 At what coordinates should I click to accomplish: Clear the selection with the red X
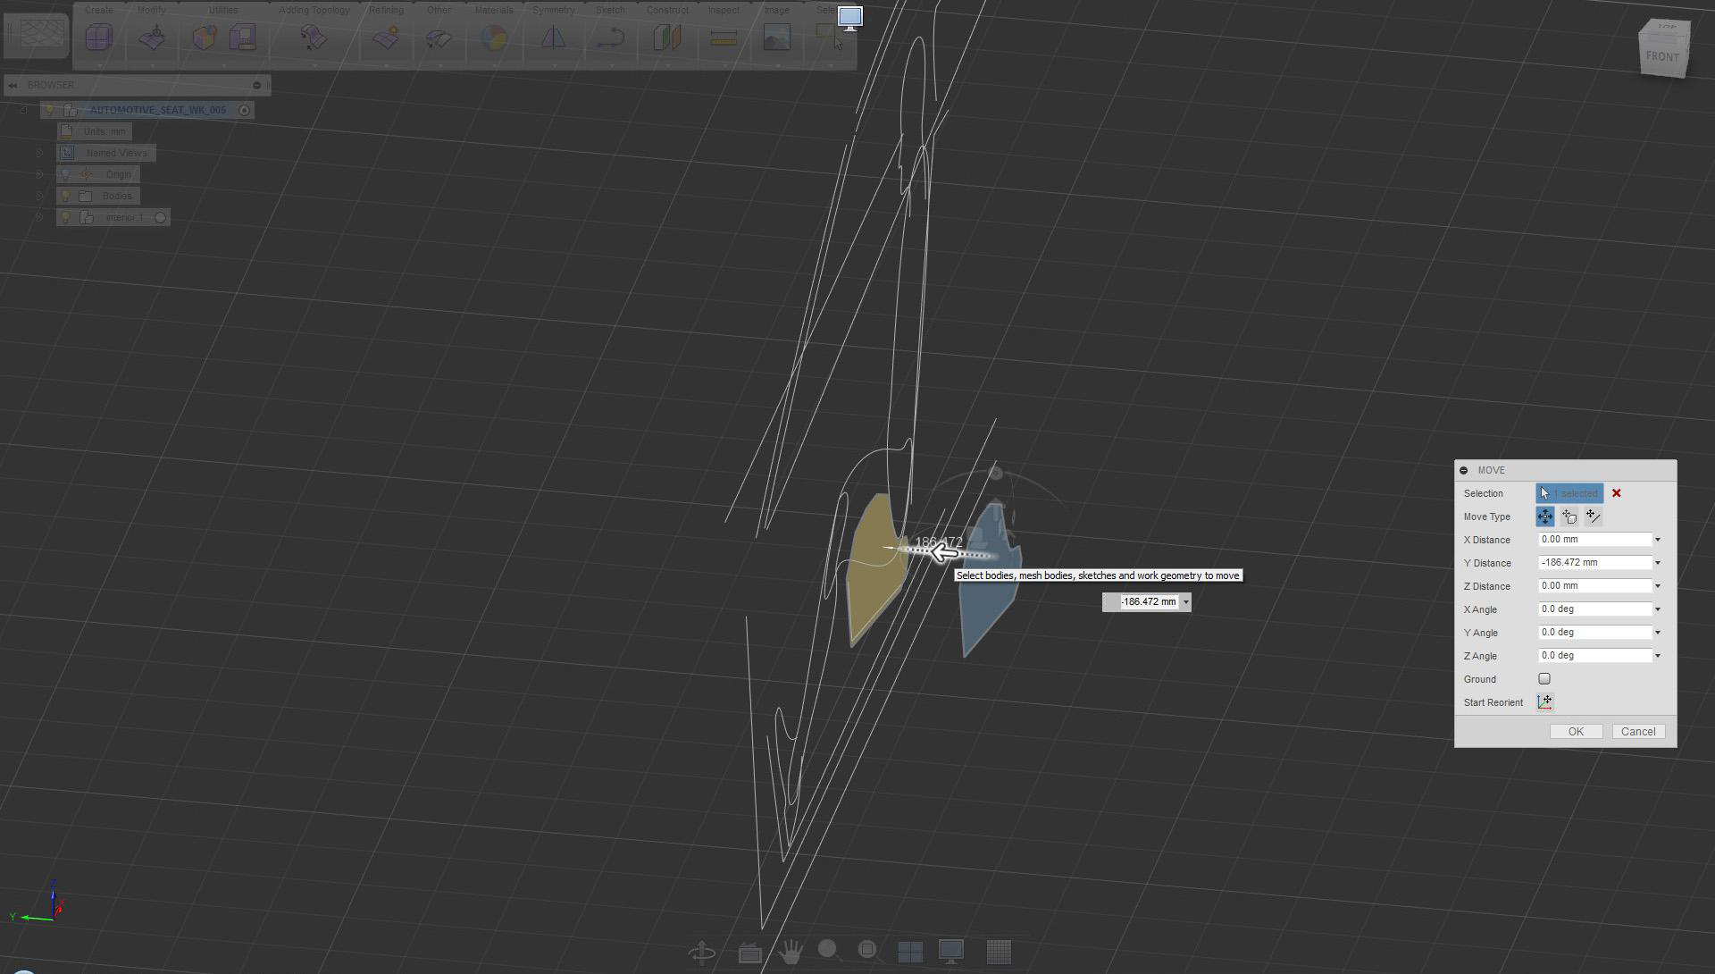click(1616, 493)
